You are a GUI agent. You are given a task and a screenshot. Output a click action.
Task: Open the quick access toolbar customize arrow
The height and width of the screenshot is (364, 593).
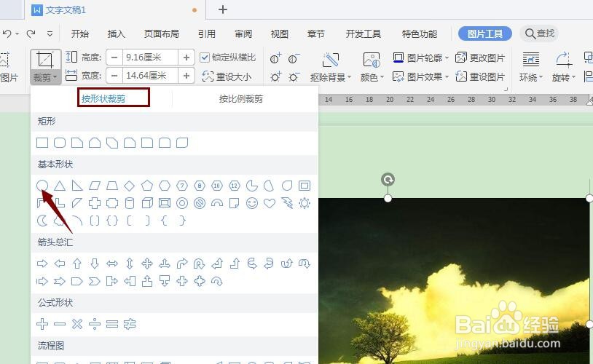[50, 33]
